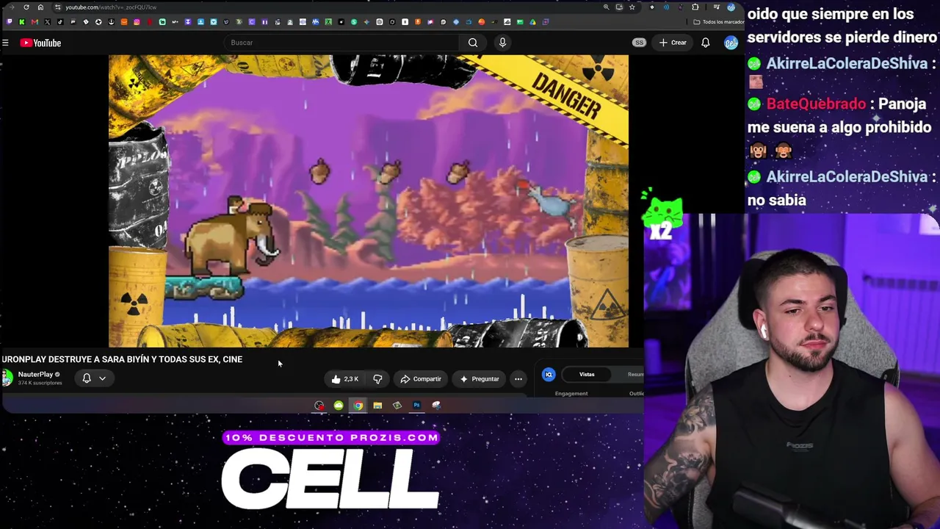Open the YouTube guide hamburger menu
Viewport: 940px width, 529px height.
coord(5,43)
